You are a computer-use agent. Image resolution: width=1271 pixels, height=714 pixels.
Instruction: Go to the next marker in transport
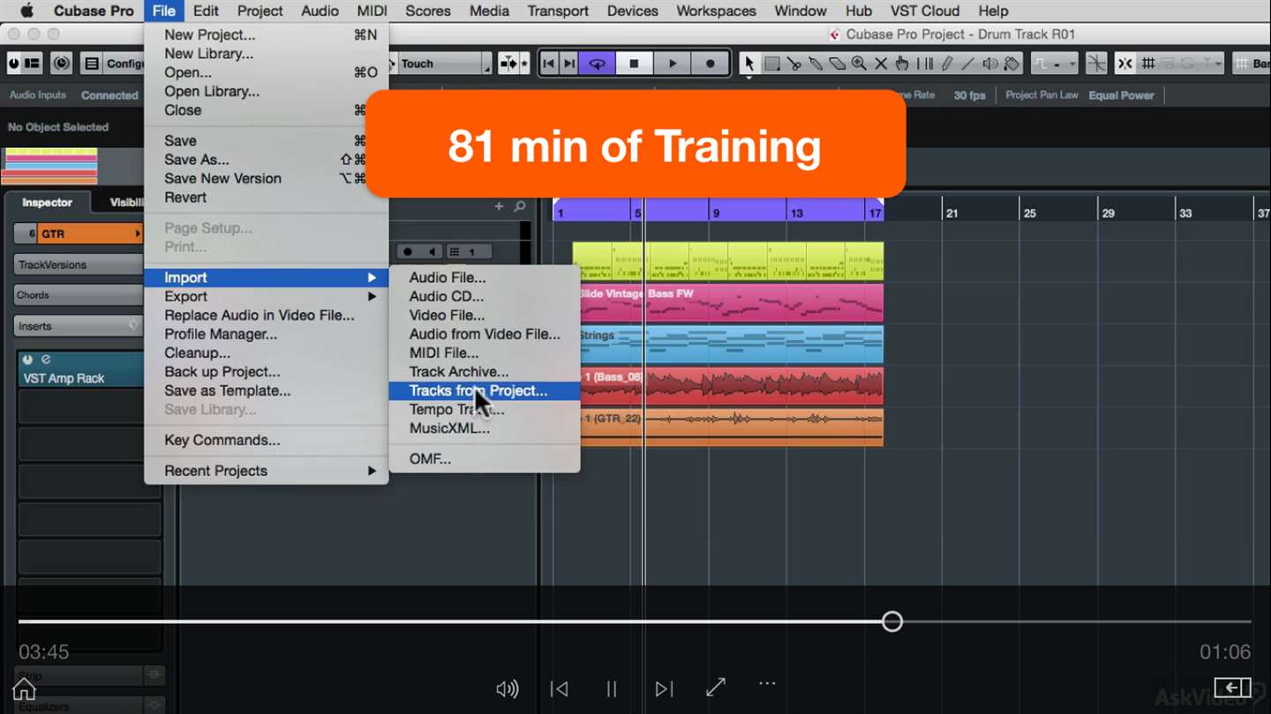tap(569, 63)
